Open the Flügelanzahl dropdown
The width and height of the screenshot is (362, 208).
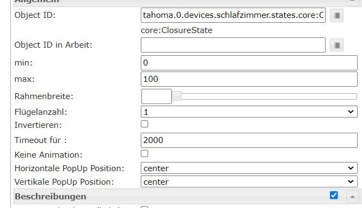(x=249, y=112)
